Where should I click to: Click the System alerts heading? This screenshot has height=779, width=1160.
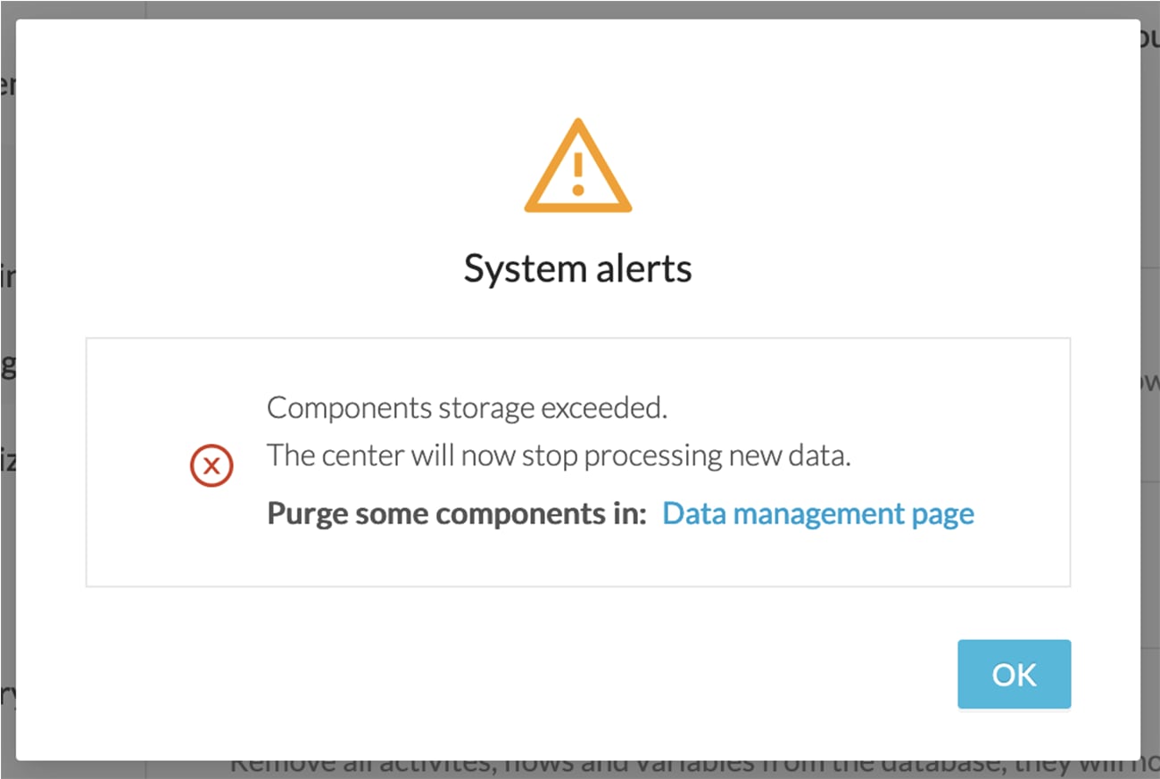click(x=578, y=268)
